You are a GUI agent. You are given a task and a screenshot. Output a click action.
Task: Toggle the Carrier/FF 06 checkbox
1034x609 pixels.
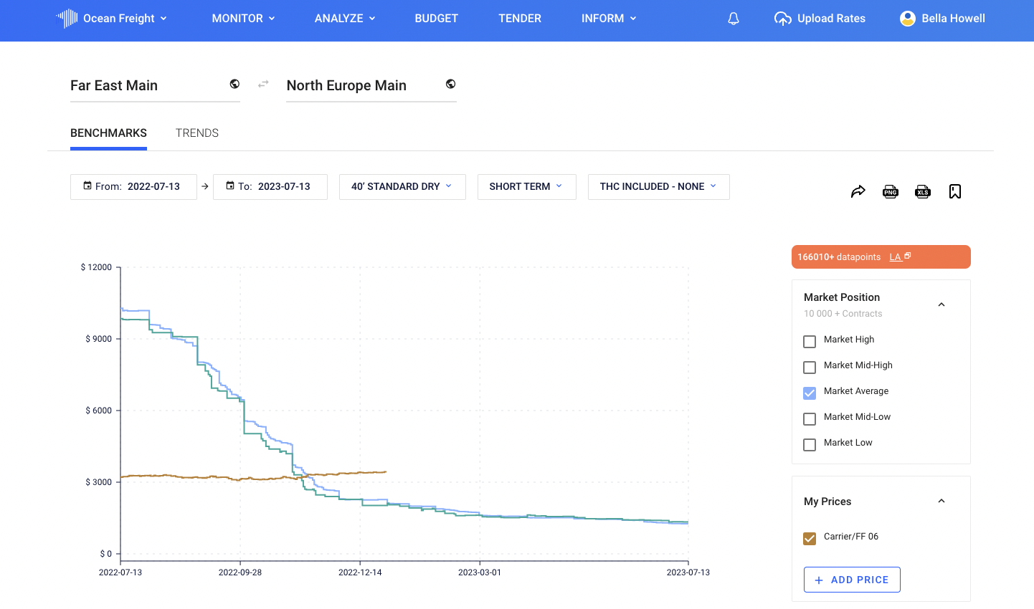810,539
